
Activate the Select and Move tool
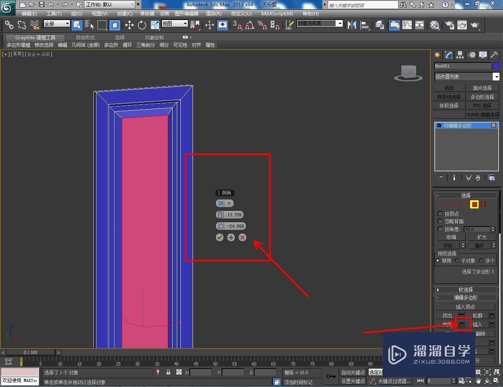(x=129, y=25)
